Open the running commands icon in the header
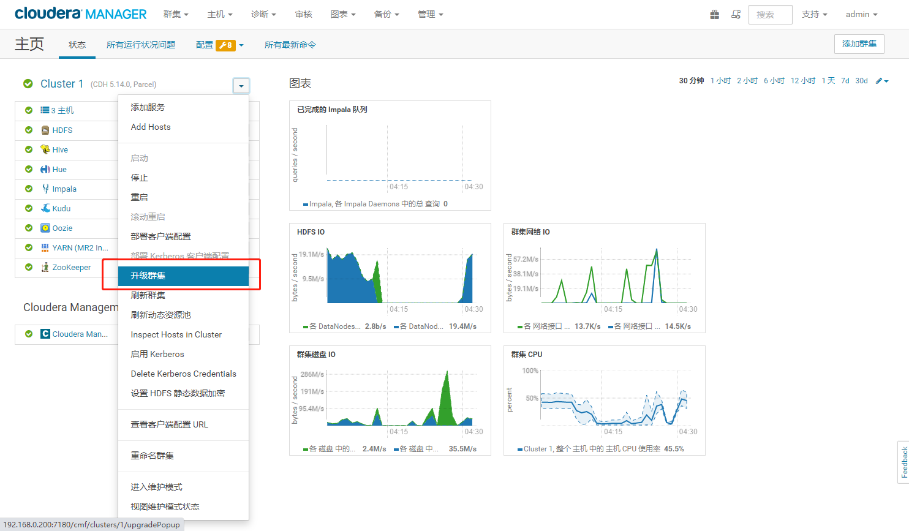This screenshot has width=909, height=531. [x=736, y=14]
